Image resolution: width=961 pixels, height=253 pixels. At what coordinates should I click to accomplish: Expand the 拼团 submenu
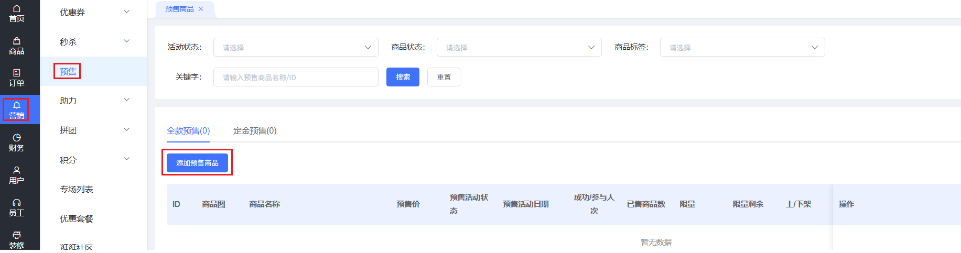click(126, 129)
